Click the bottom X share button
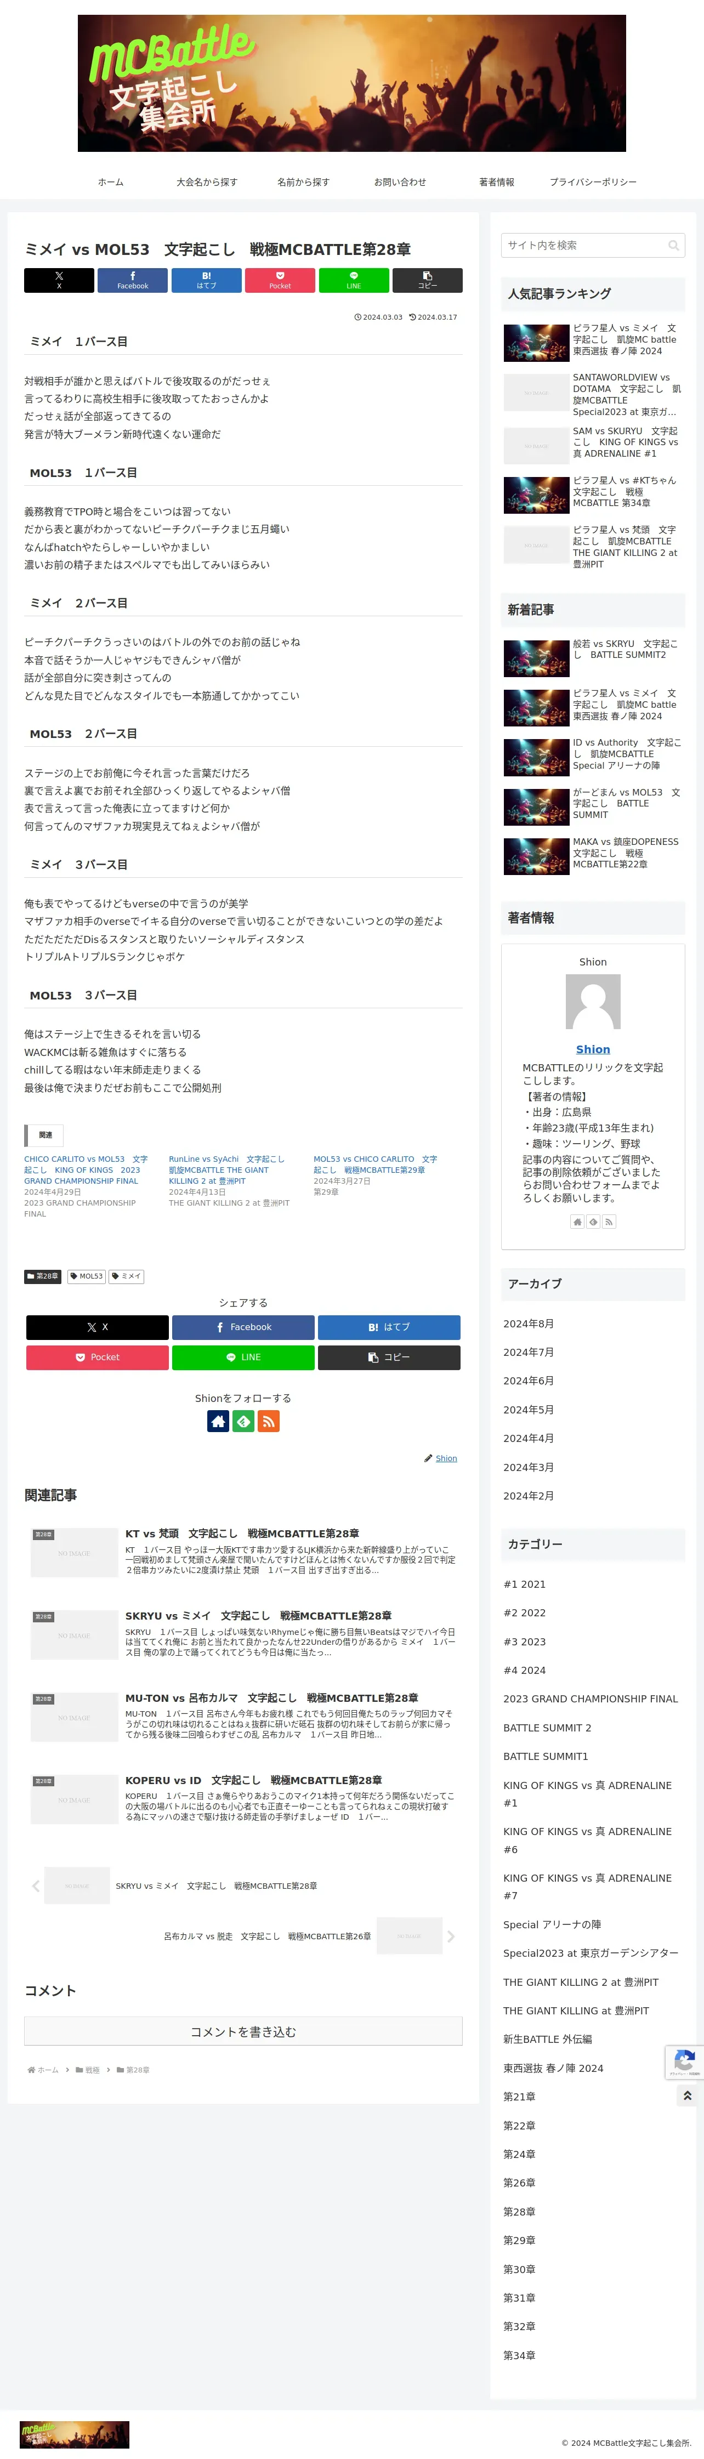 (x=98, y=1327)
